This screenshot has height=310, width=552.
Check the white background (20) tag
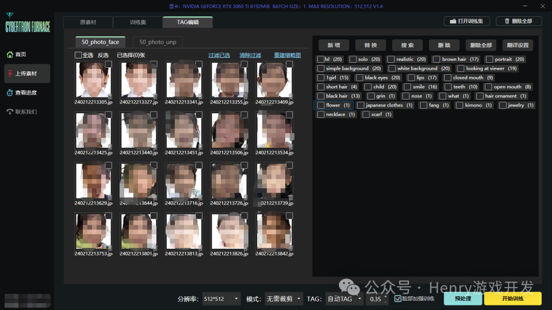392,68
